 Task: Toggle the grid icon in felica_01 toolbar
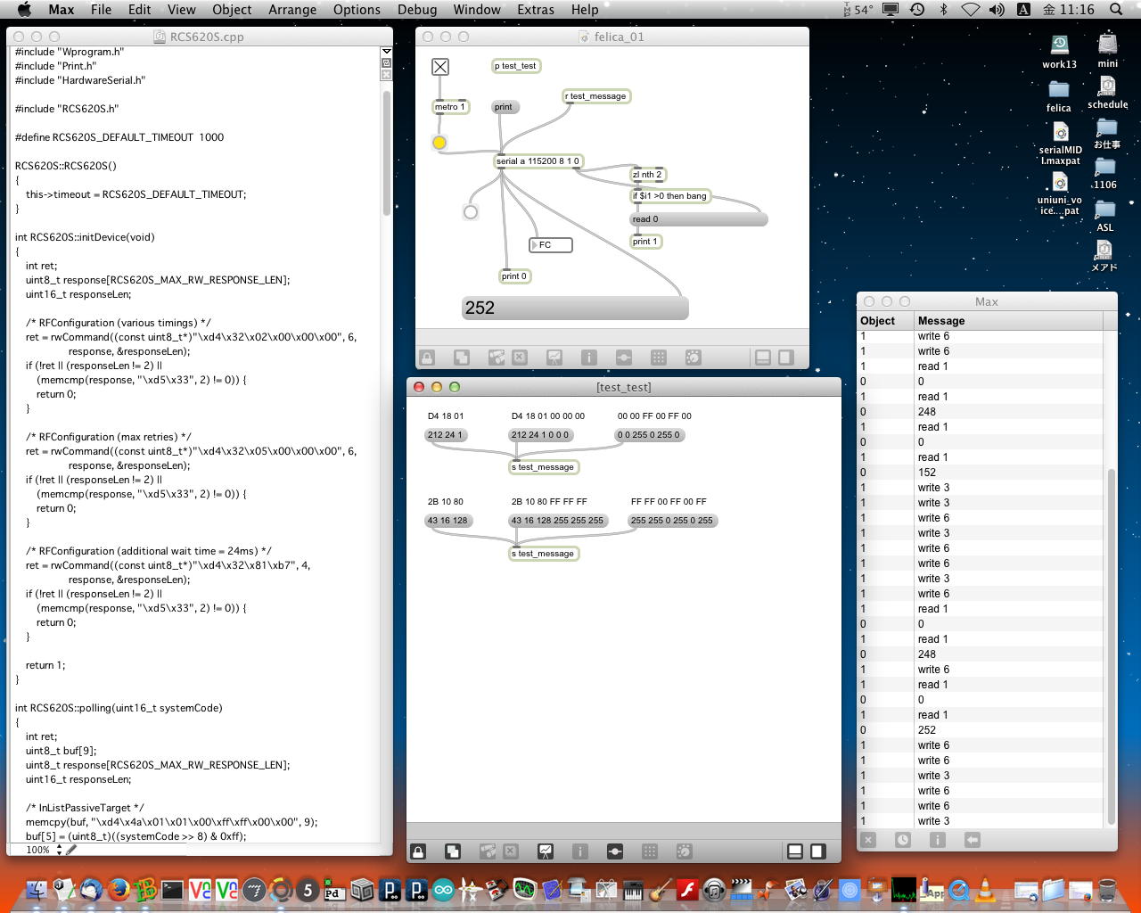click(x=659, y=358)
